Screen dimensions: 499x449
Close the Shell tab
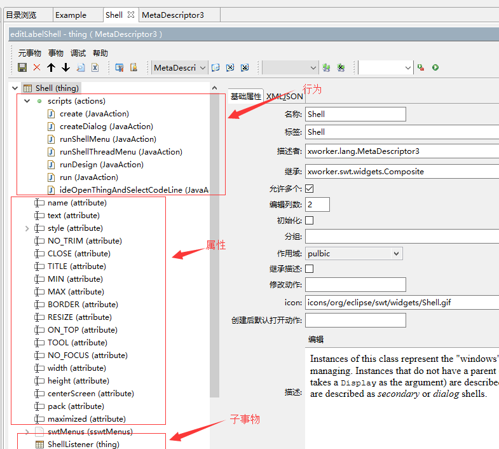click(131, 15)
